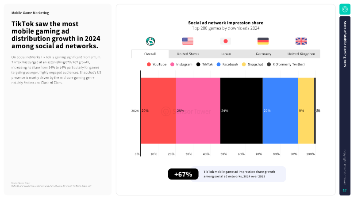Viewport: 354px width, 199px height.
Task: Click the +67% black badge
Action: click(x=183, y=174)
